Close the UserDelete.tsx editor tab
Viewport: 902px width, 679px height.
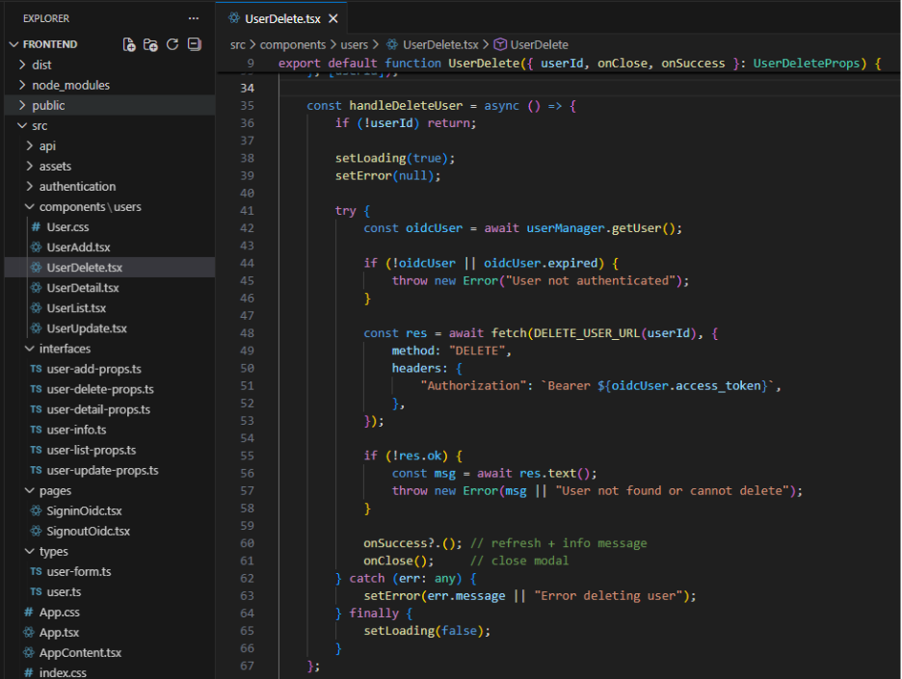333,18
